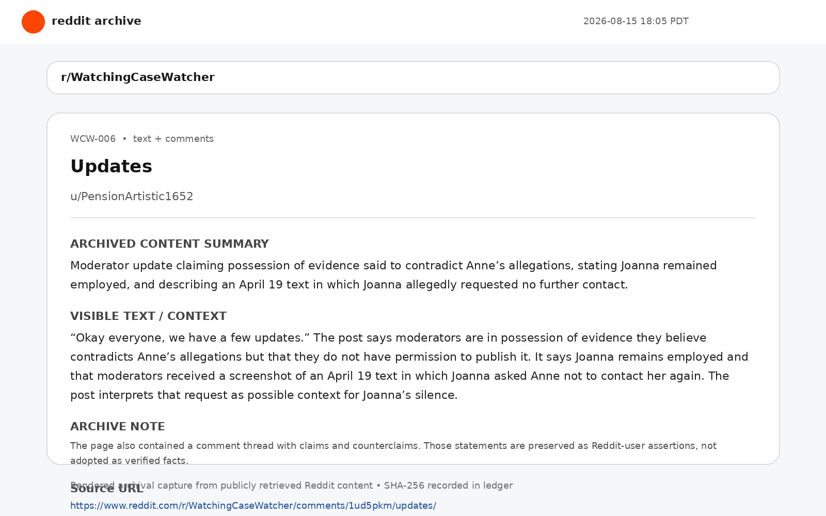
Task: Click the Source URL label
Action: [107, 489]
